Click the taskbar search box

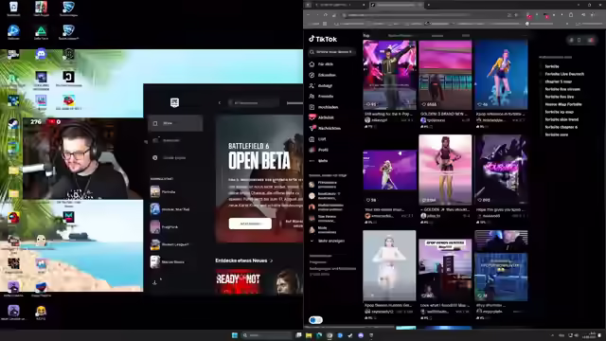[267, 335]
